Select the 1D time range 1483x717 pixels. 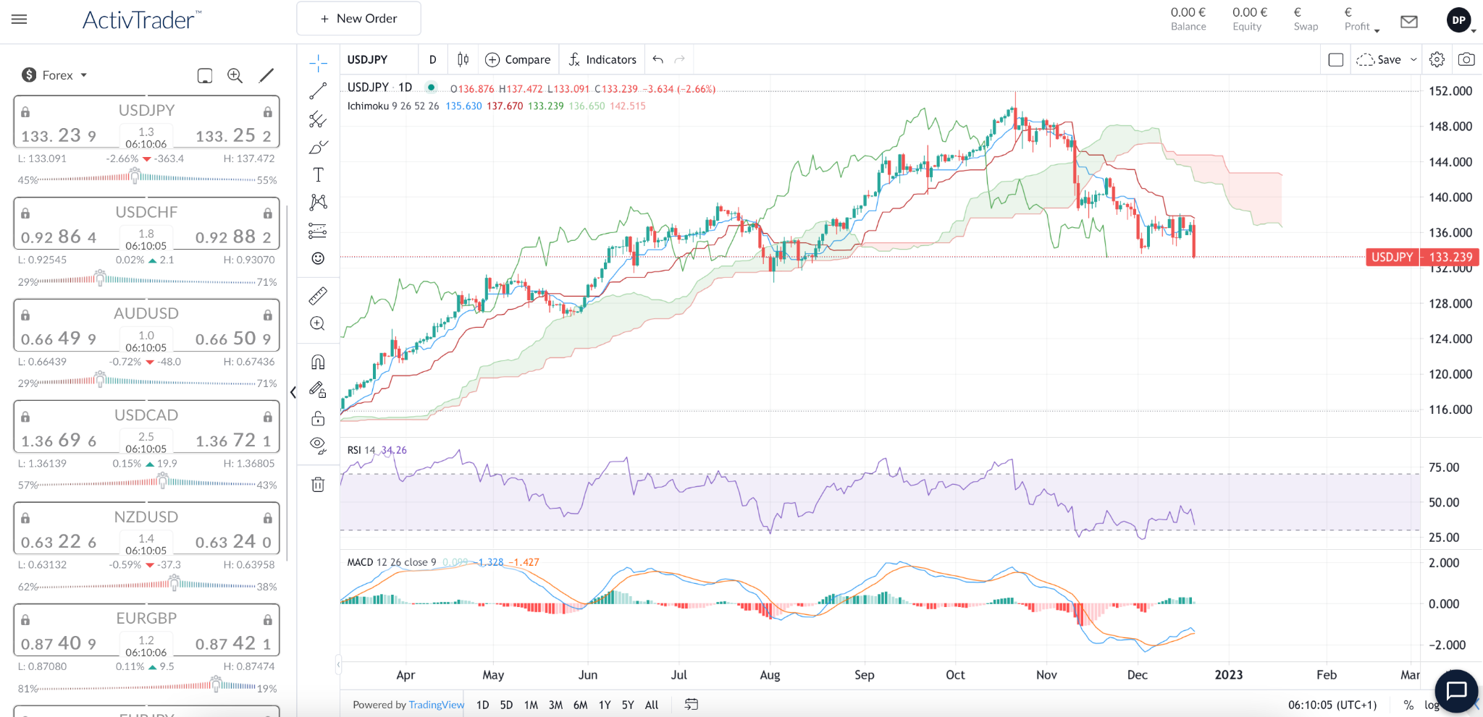click(483, 705)
